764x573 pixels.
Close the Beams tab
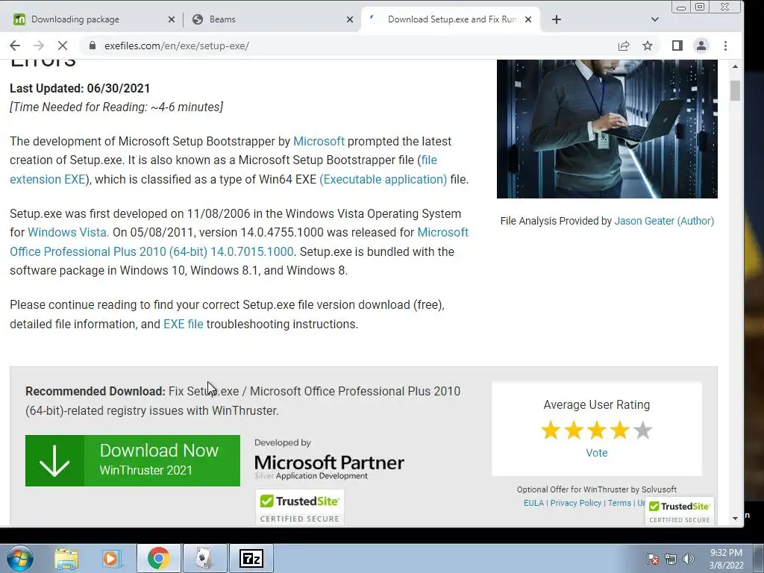tap(350, 19)
